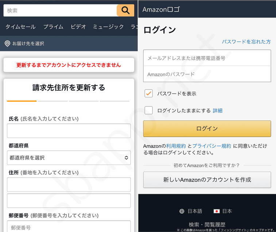
Task: Click the メールアドレスまたは携帯電話番号 field
Action: [207, 58]
